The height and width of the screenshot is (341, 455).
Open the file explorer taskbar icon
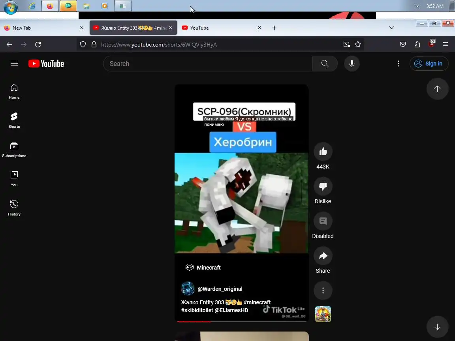(86, 6)
